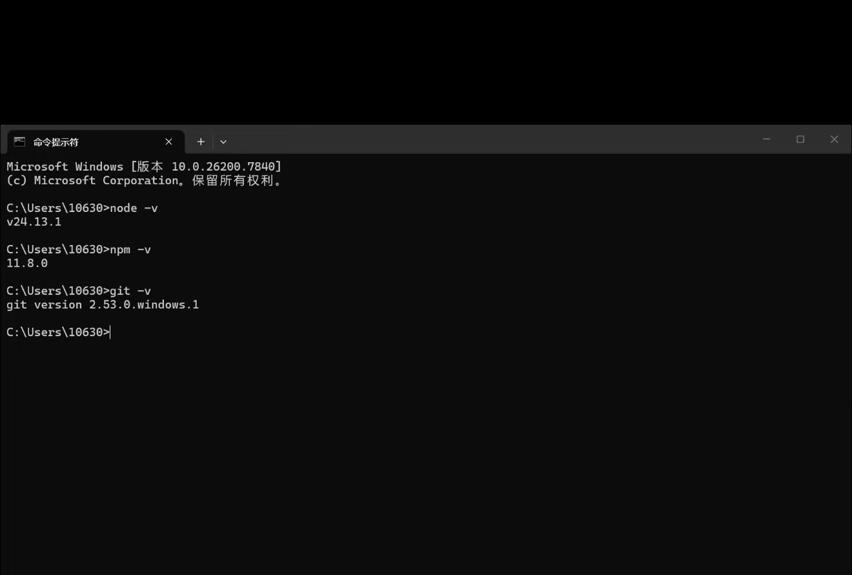Viewport: 852px width, 575px height.
Task: Click the 'git version 2.53.0.windows.1' output
Action: pyautogui.click(x=103, y=305)
